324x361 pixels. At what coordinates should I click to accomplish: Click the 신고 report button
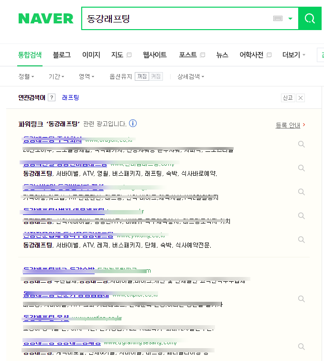coord(288,98)
